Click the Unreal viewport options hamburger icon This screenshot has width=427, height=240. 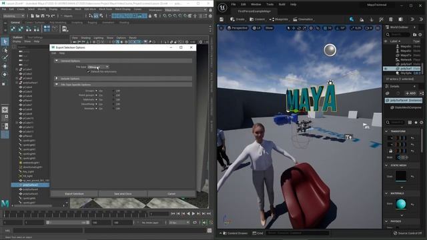(x=221, y=28)
